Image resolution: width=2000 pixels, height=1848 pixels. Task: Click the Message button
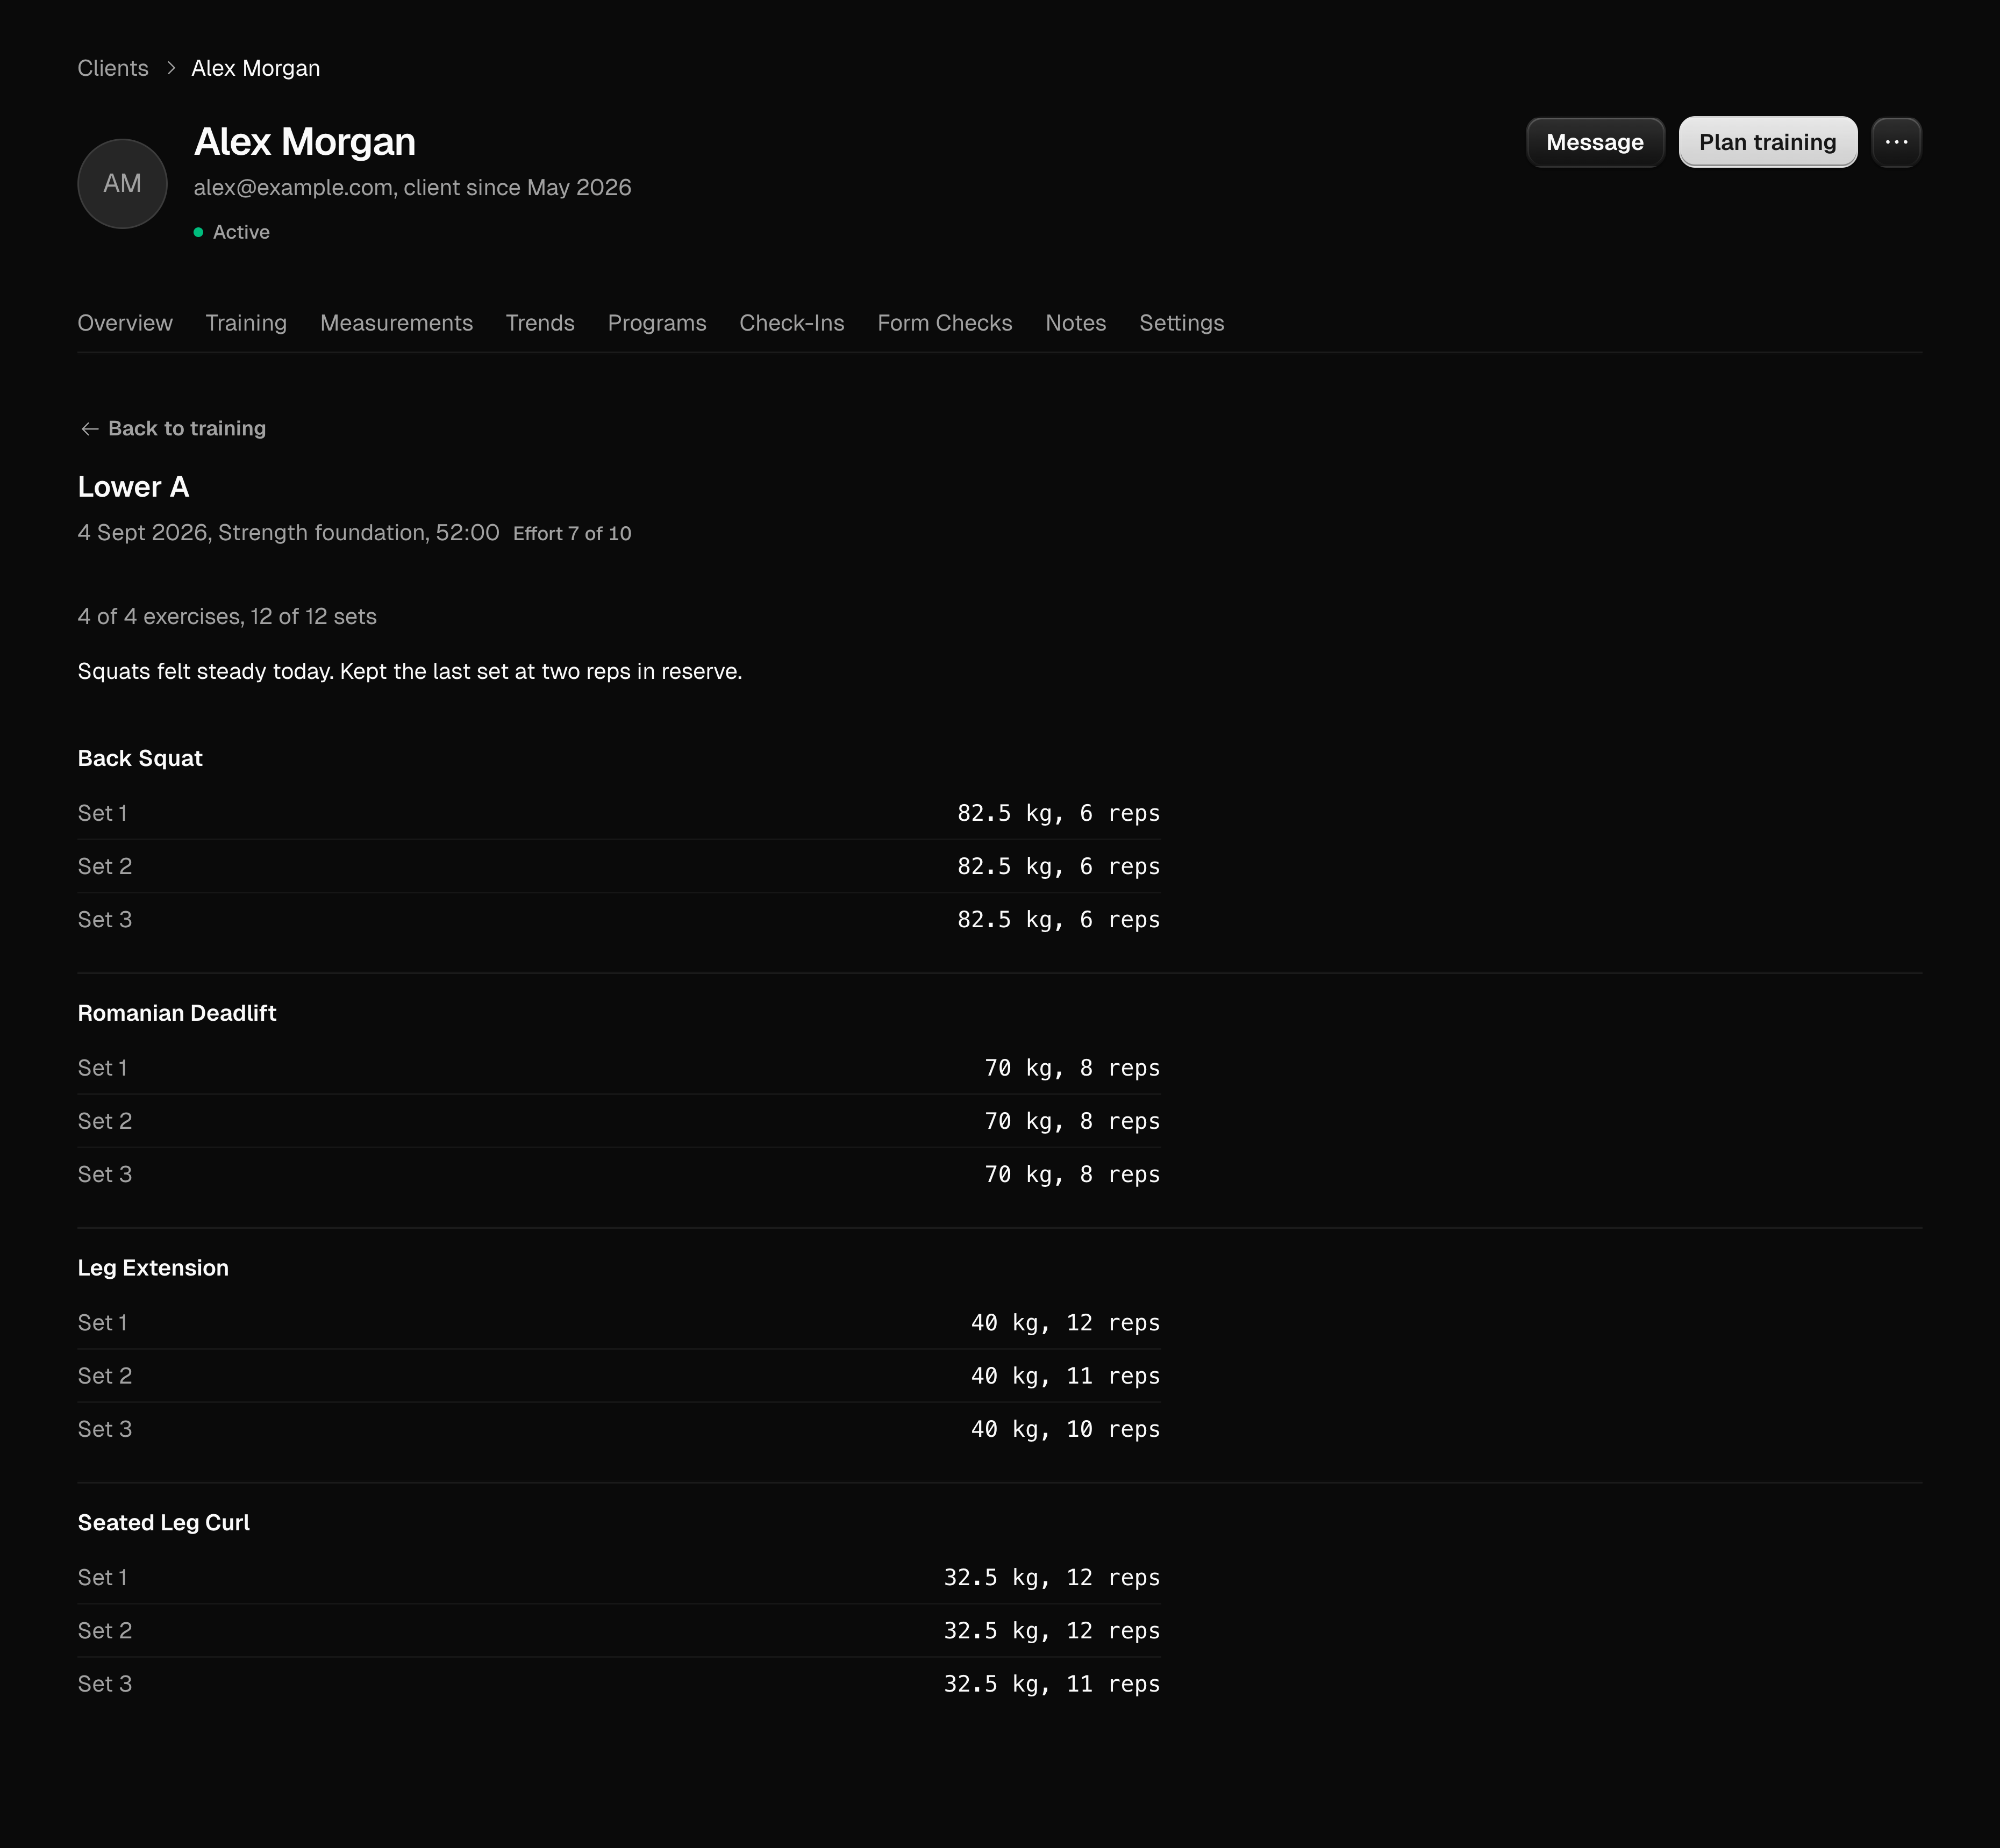[1595, 142]
